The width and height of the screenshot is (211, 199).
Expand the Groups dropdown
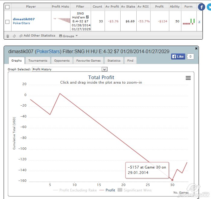click(69, 36)
